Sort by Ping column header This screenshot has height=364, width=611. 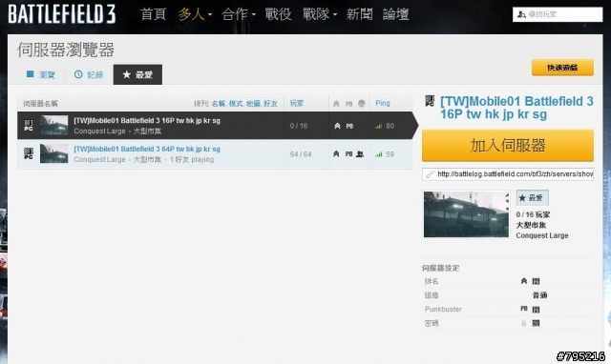(383, 103)
